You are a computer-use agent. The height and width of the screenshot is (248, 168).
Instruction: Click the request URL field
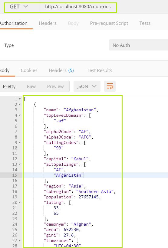coord(79,7)
